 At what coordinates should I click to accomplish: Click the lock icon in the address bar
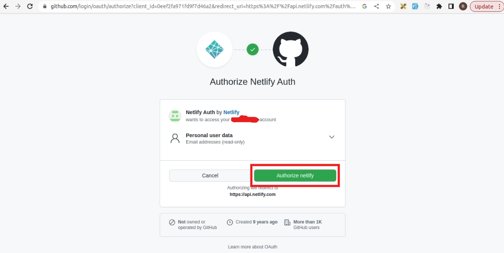point(45,7)
